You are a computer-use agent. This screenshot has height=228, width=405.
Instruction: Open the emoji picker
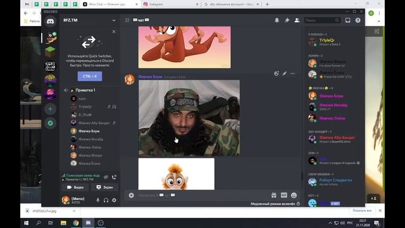point(294,195)
